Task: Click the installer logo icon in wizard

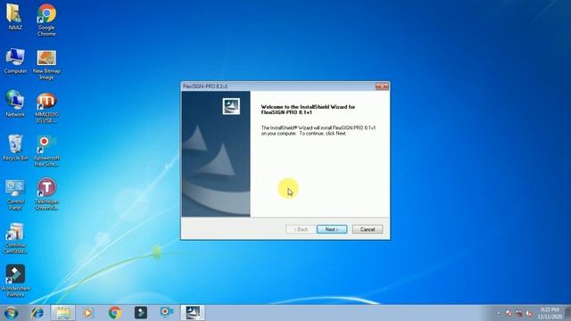Action: click(231, 106)
